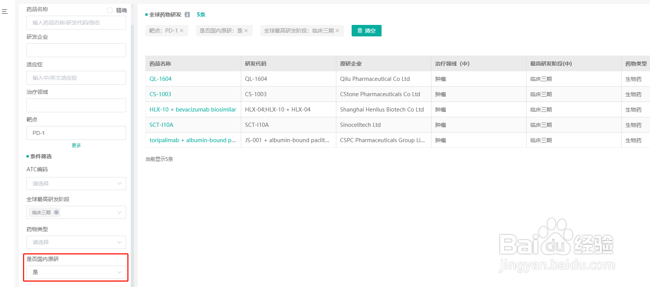Open the ATC编码 dropdown

(x=76, y=184)
